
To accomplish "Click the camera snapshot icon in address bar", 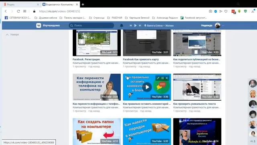I will coord(210,11).
